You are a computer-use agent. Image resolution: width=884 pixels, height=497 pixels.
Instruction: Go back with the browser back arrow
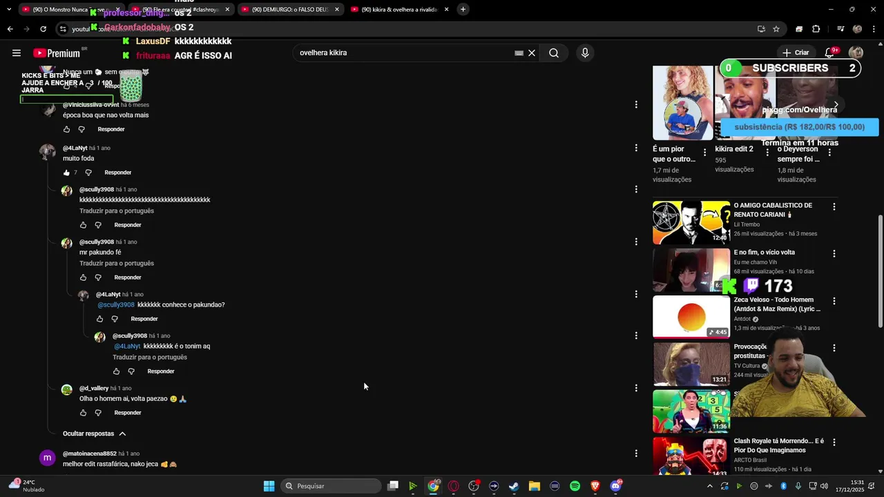pos(10,29)
